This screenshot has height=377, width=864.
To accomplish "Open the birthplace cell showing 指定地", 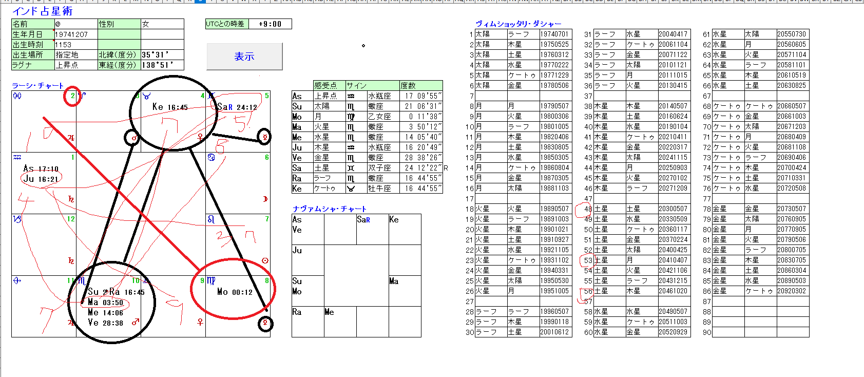I will 76,55.
